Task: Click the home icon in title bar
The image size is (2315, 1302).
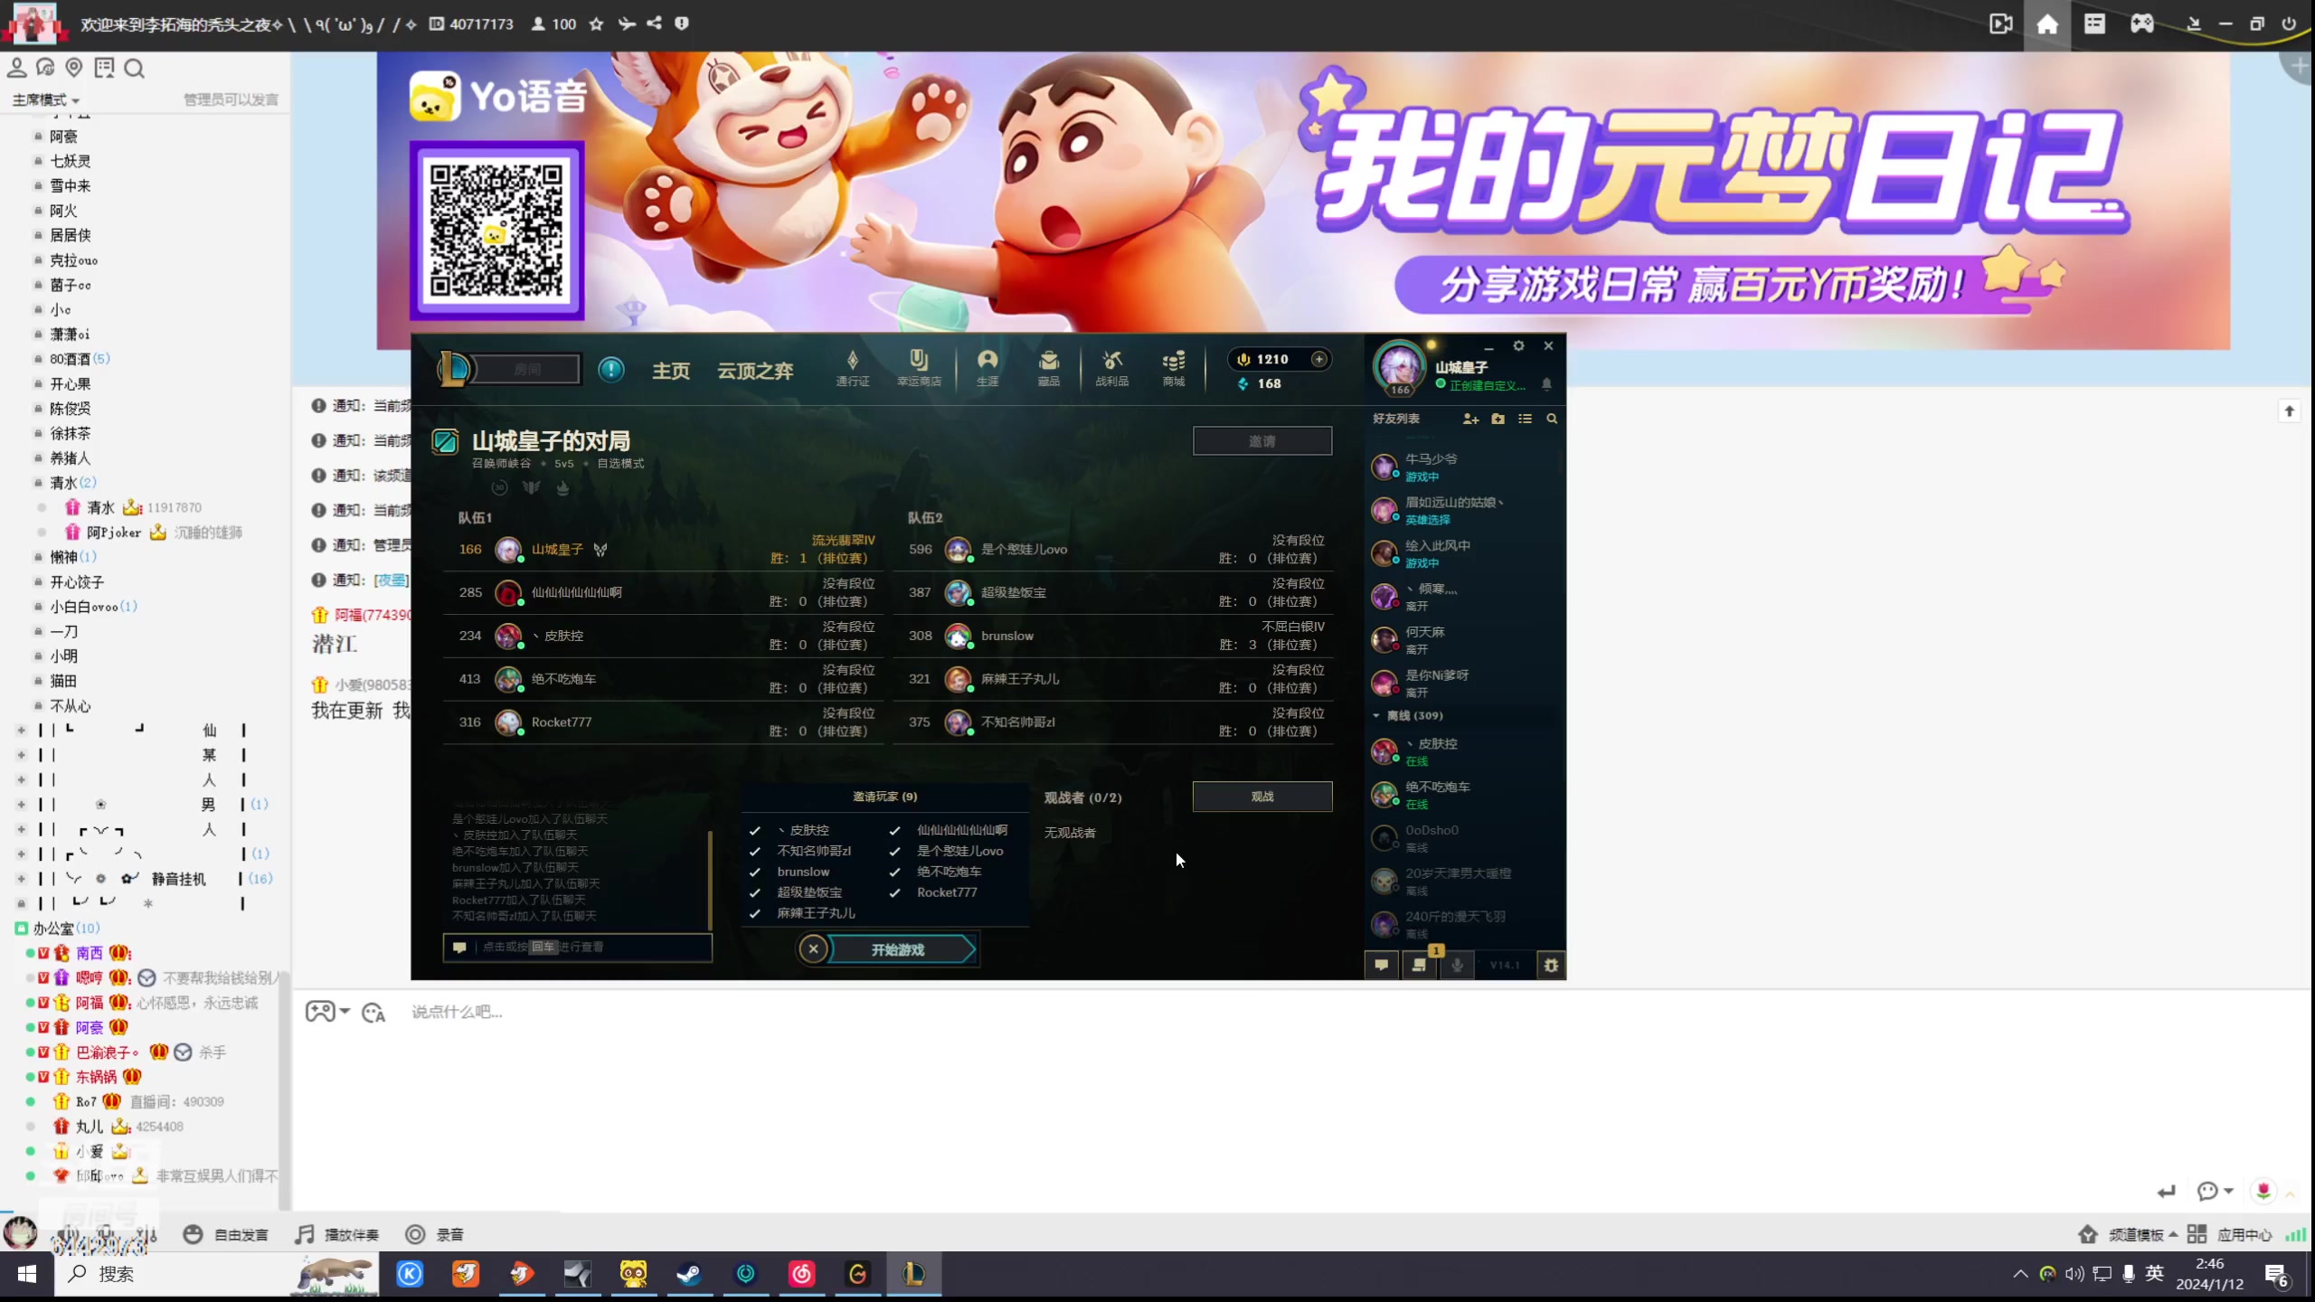Action: click(2047, 24)
